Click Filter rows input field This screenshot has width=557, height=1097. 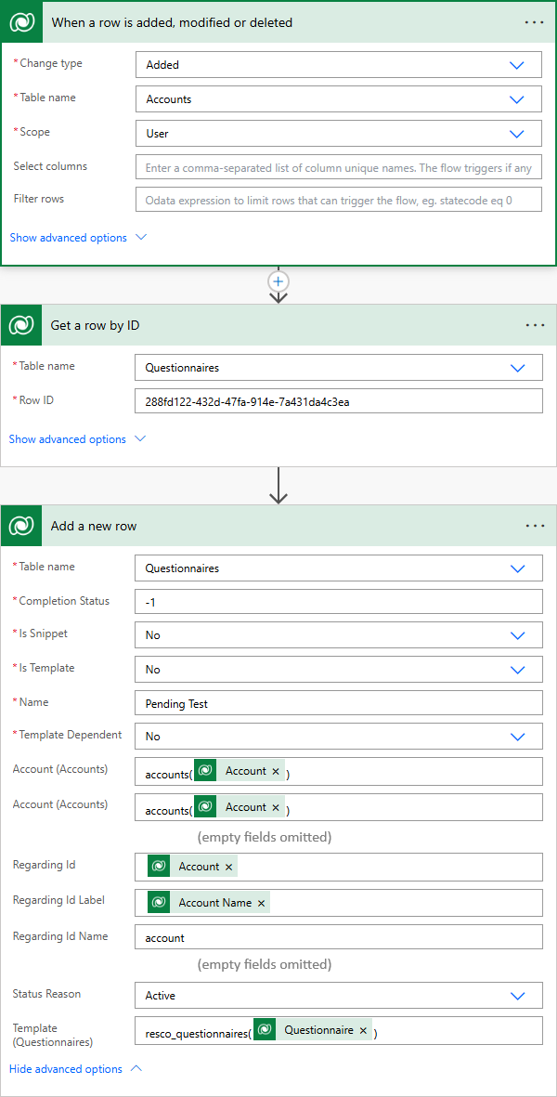click(x=339, y=200)
